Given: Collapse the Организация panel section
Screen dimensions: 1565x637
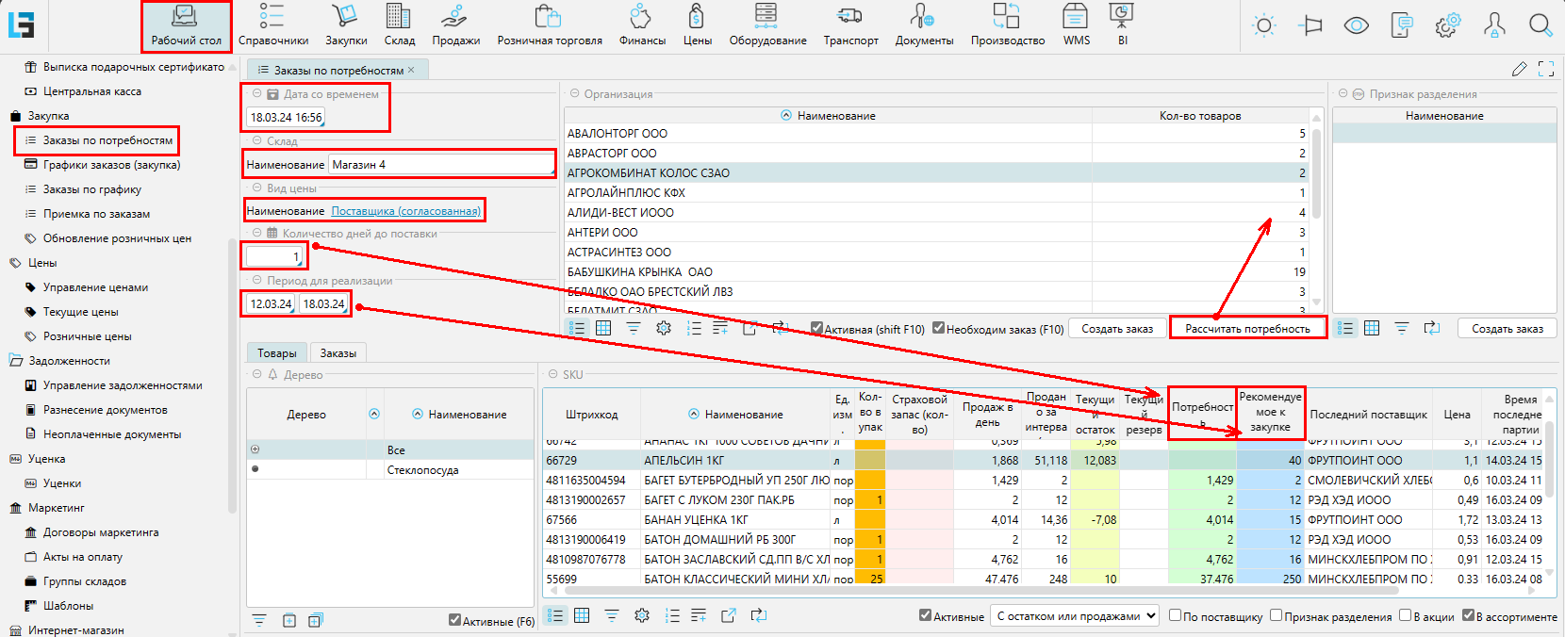Looking at the screenshot, I should 573,94.
